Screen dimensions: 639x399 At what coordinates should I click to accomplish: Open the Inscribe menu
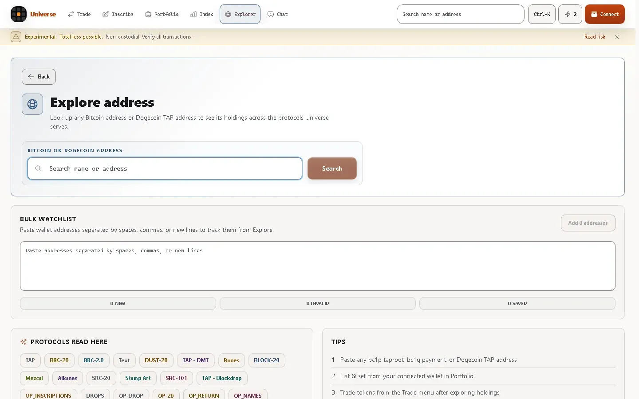tap(118, 14)
